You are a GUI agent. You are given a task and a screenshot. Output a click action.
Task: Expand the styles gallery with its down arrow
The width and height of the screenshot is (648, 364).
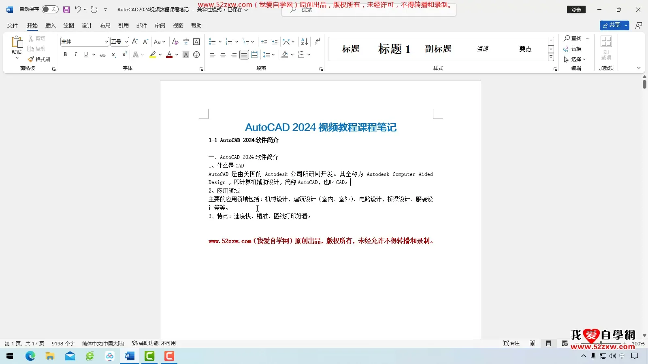click(551, 57)
